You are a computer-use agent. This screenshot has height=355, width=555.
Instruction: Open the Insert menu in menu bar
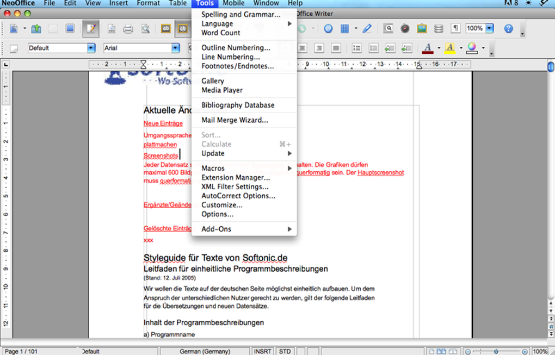tap(118, 3)
